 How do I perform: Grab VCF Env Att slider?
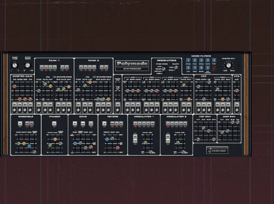[198, 140]
